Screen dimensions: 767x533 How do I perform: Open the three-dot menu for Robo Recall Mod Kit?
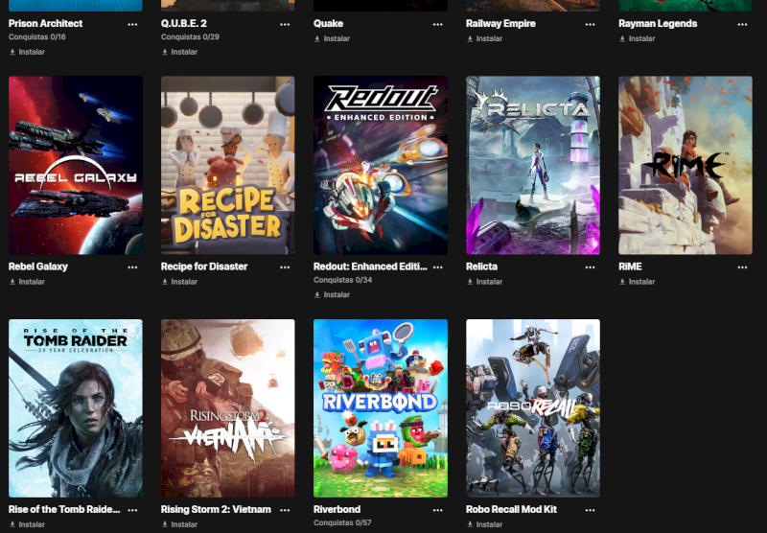pyautogui.click(x=590, y=510)
